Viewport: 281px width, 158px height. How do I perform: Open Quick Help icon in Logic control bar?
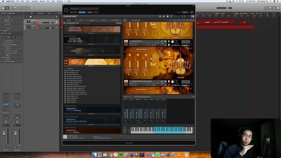coord(11,8)
